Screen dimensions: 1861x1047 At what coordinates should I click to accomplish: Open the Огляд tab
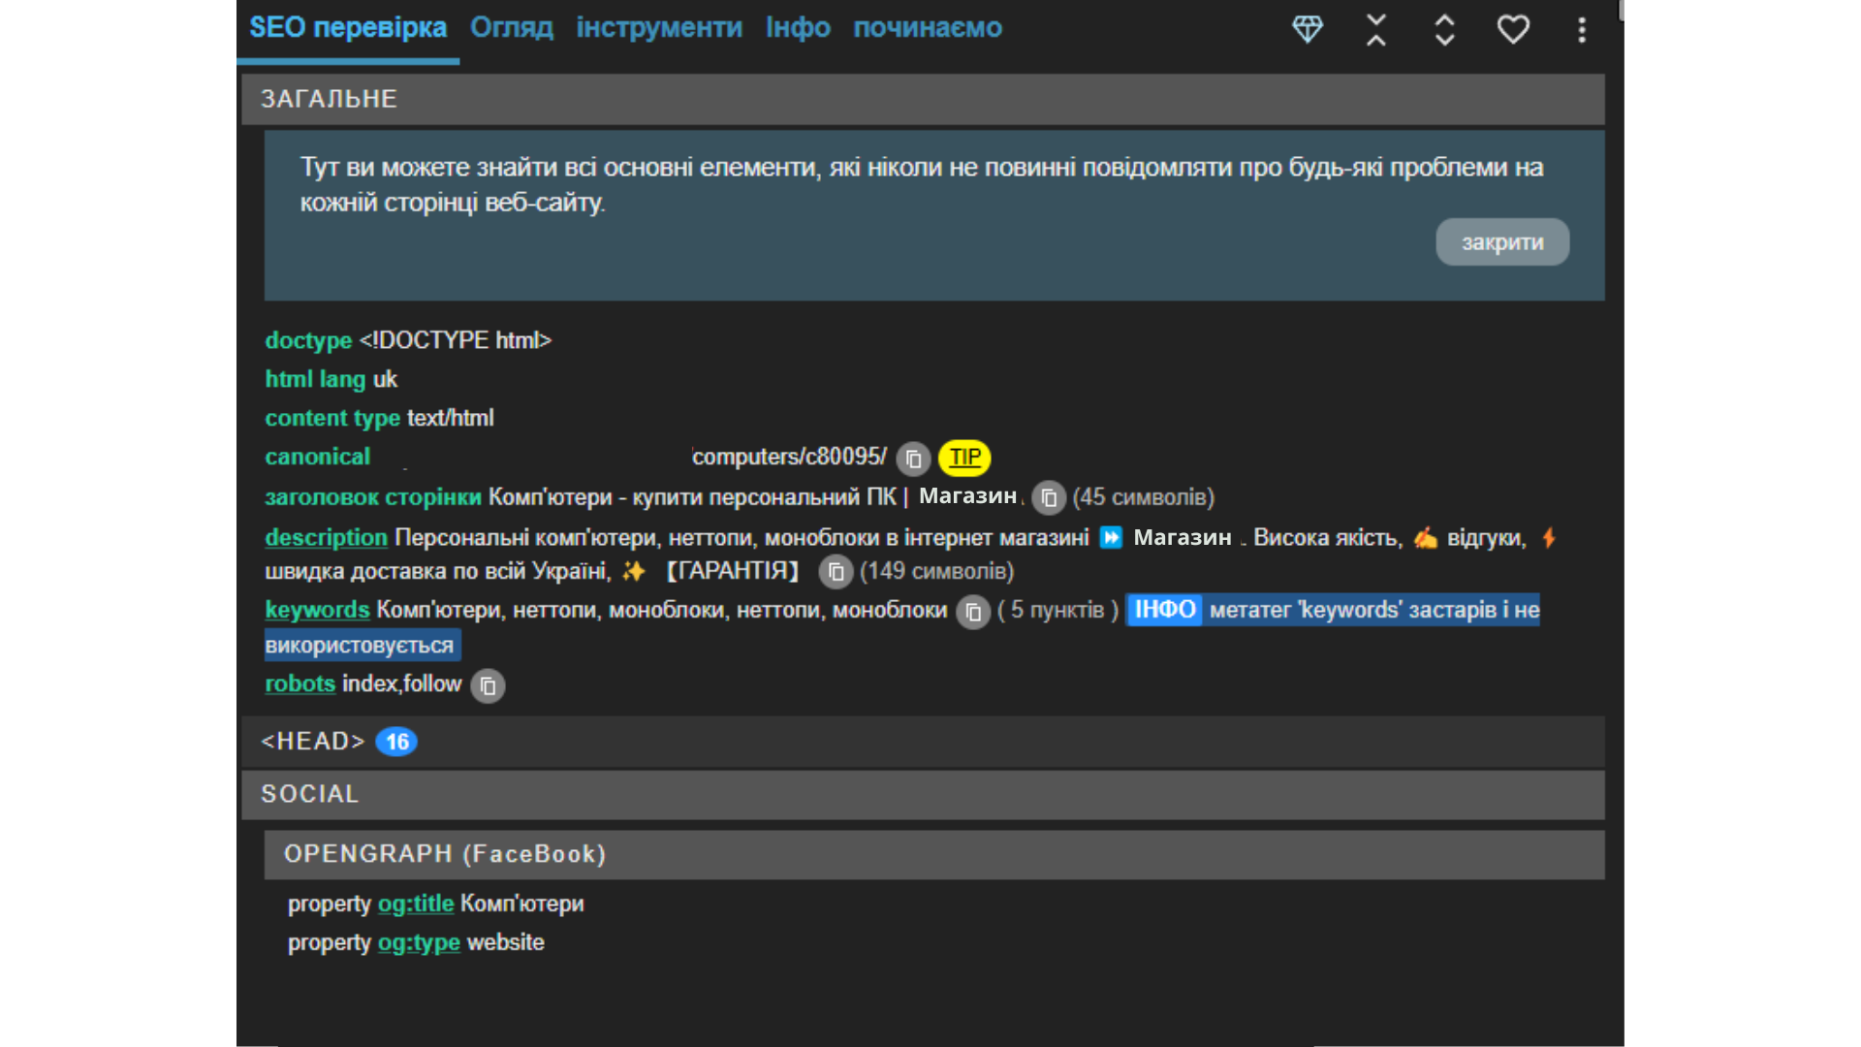point(512,28)
